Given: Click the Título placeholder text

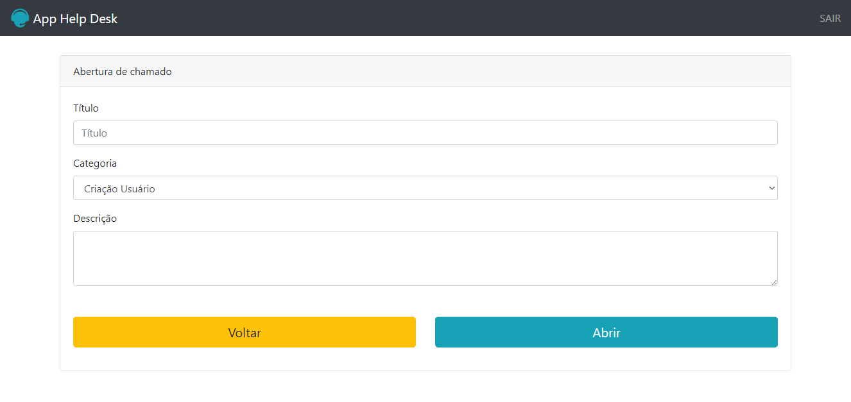Looking at the screenshot, I should tap(94, 133).
